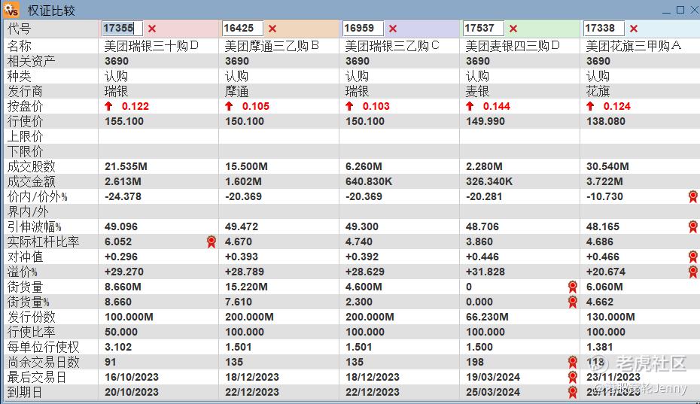Image resolution: width=700 pixels, height=404 pixels.
Task: Click the issuer cell 花旗
Action: pos(598,91)
